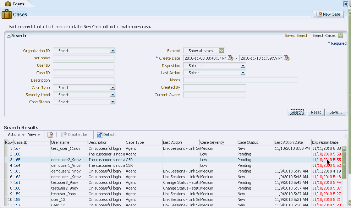This screenshot has height=208, width=351.
Task: Click the Reset button
Action: 316,112
